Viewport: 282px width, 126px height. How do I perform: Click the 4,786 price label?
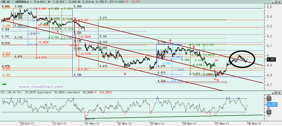[78, 75]
